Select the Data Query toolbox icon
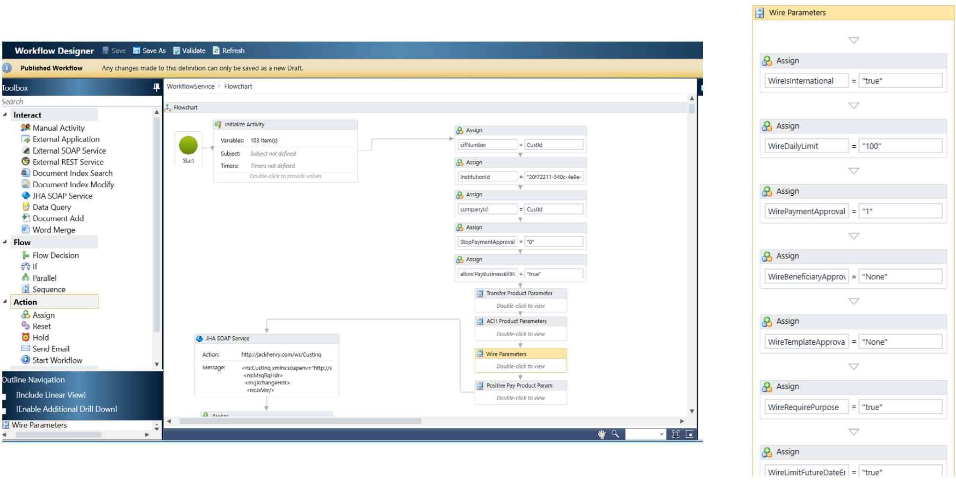The width and height of the screenshot is (956, 482). [26, 207]
